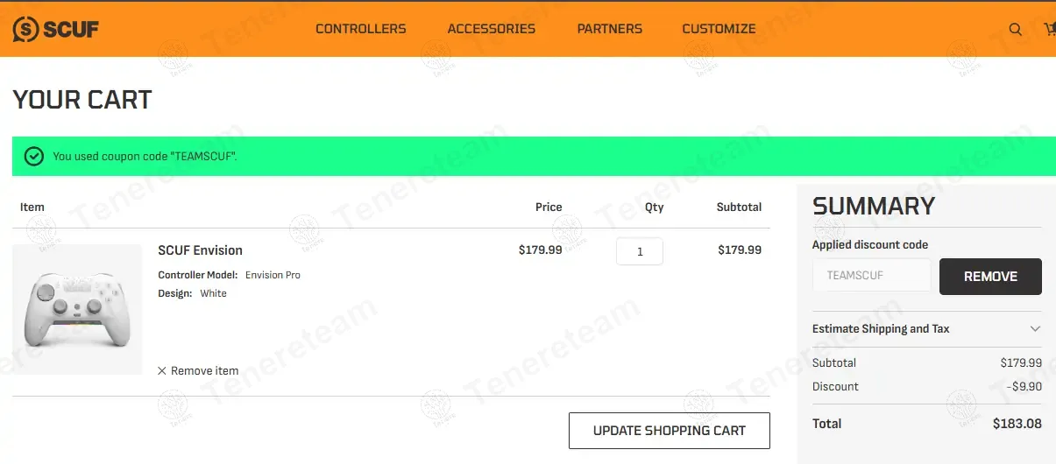
Task: Click the YOUR CART heading
Action: pos(82,100)
